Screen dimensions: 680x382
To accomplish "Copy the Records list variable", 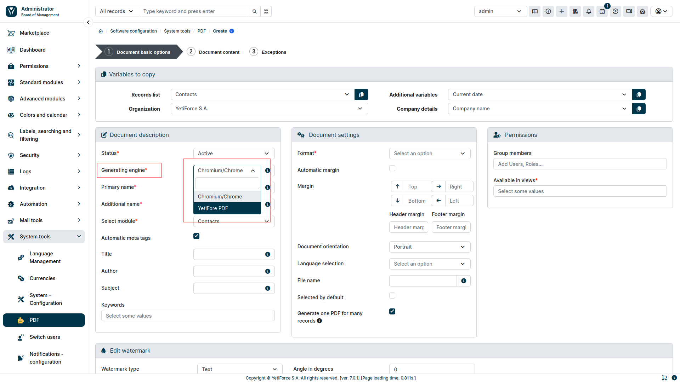I will coord(361,94).
